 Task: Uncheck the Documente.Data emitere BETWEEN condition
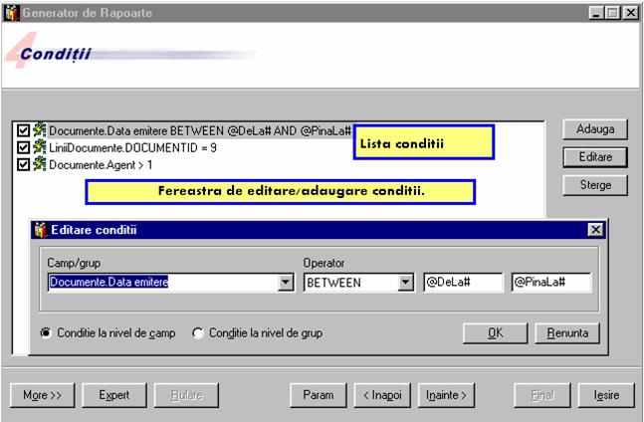24,129
